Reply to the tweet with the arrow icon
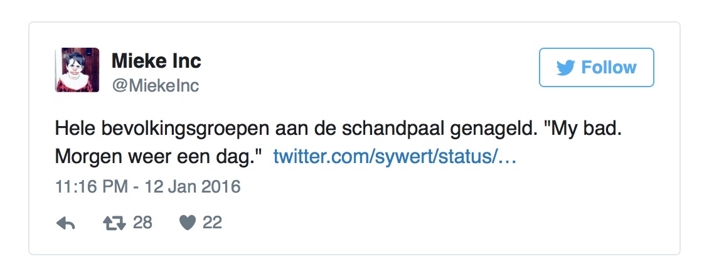Screen dimensions: 714x276 click(x=66, y=223)
